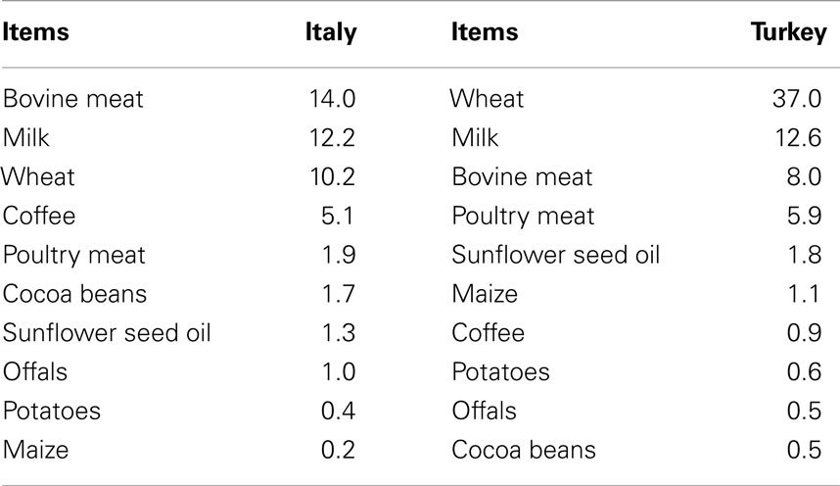Select Sunflower seed oil in Turkey list
Screen dimensions: 840x486
[x=555, y=255]
